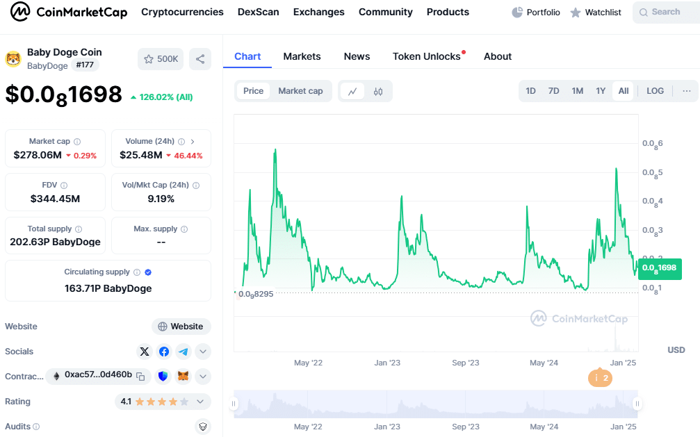The height and width of the screenshot is (437, 700).
Task: Set chart range to All
Action: click(624, 91)
